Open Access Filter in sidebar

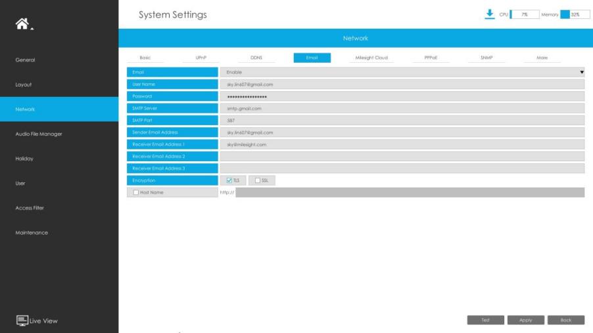click(x=59, y=208)
